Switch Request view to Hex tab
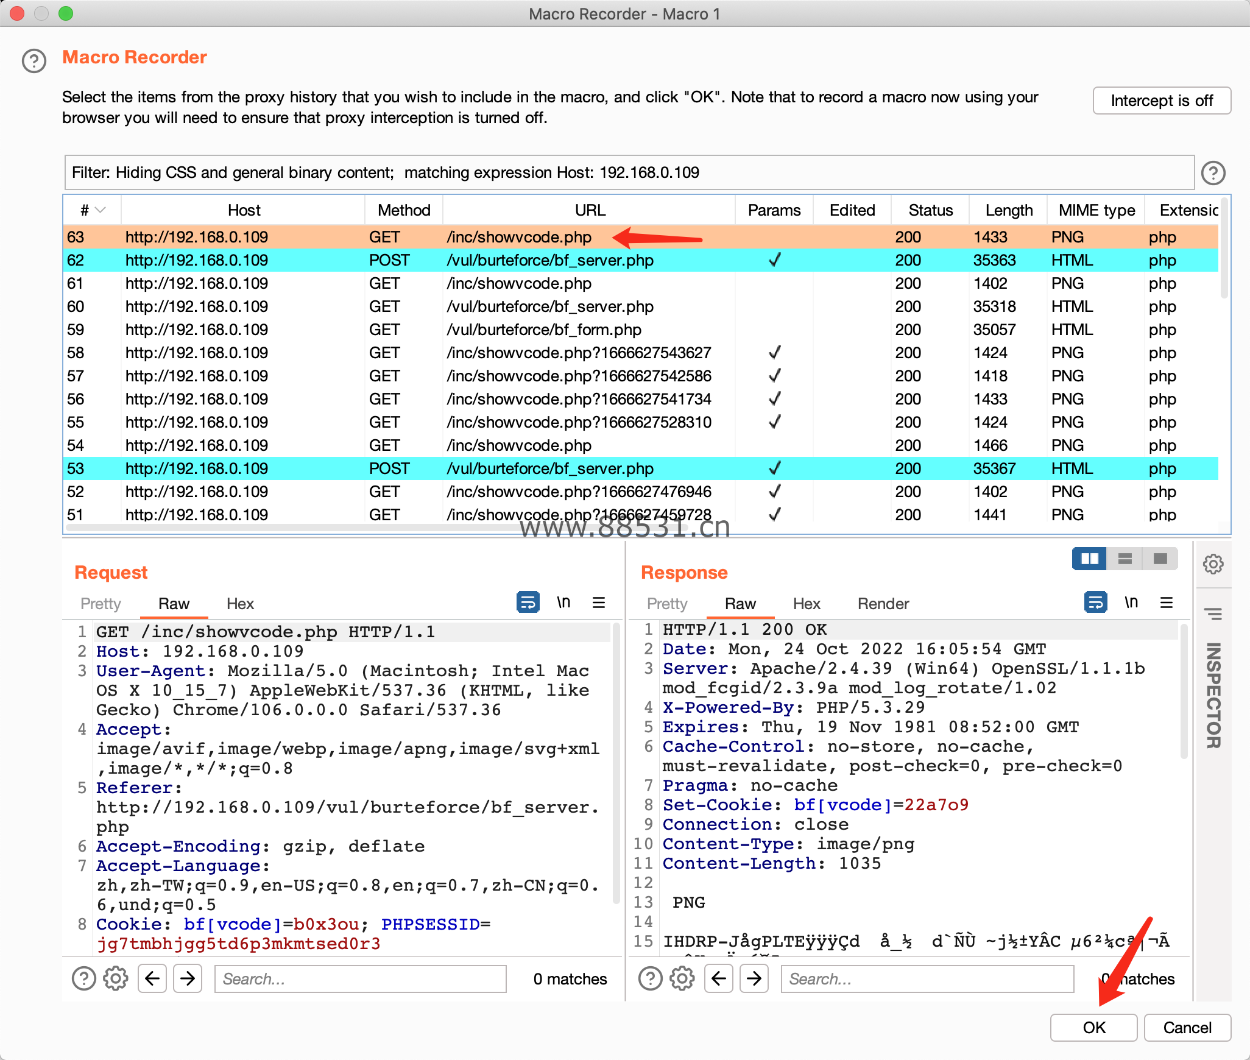Viewport: 1250px width, 1060px height. click(x=240, y=604)
